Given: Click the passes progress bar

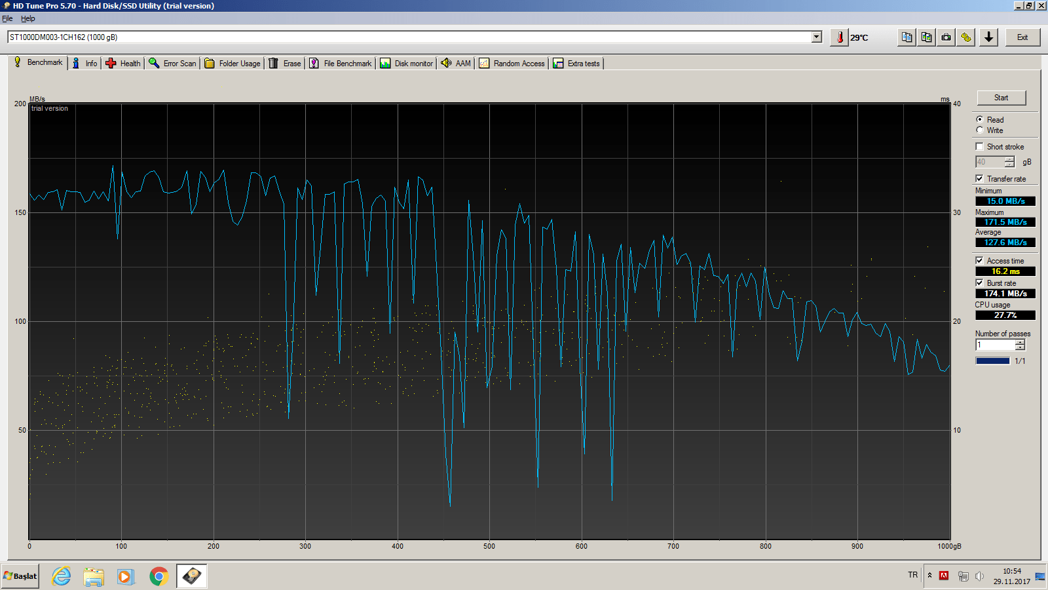Looking at the screenshot, I should (992, 361).
